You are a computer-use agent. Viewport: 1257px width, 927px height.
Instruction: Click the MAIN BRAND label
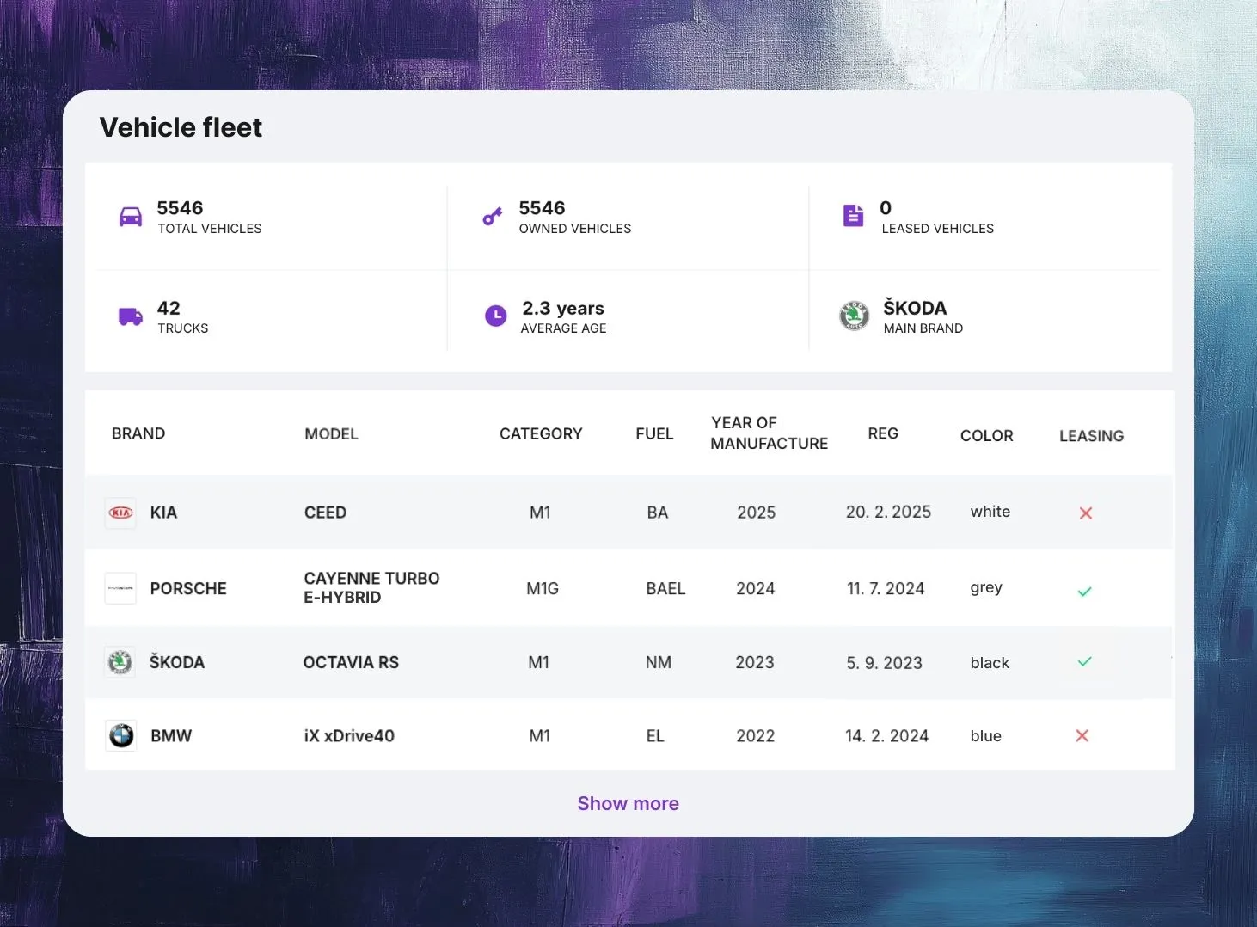923,328
